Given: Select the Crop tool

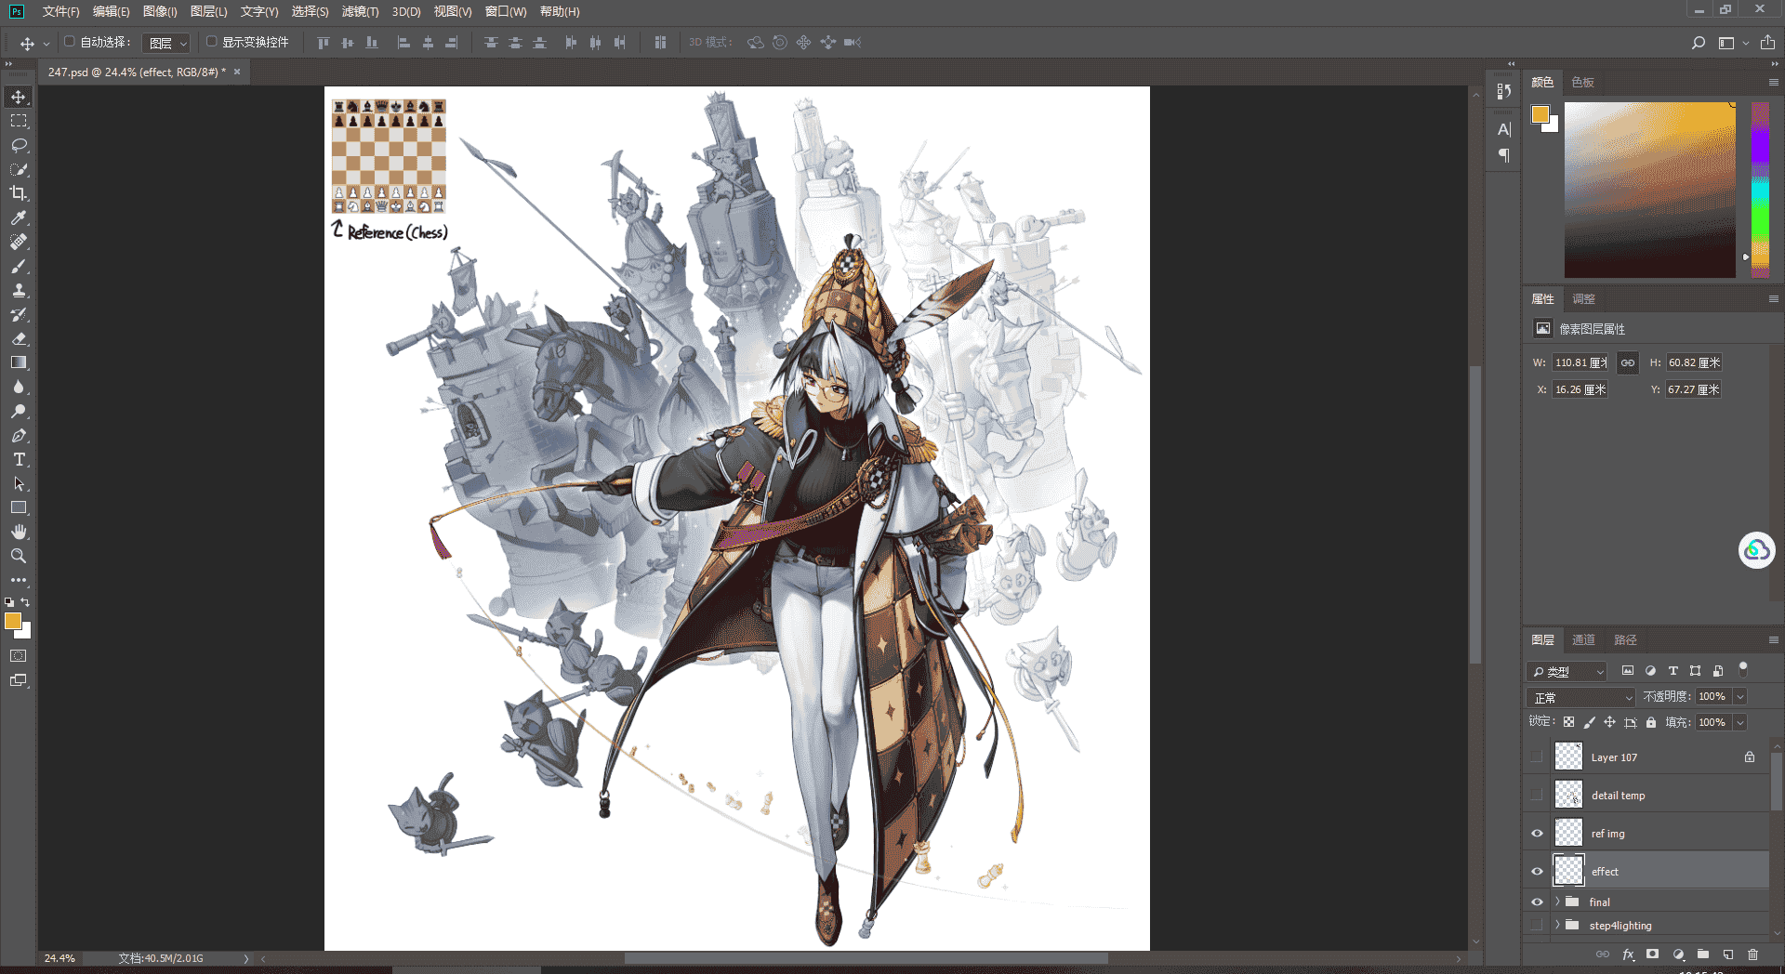Looking at the screenshot, I should (x=19, y=193).
